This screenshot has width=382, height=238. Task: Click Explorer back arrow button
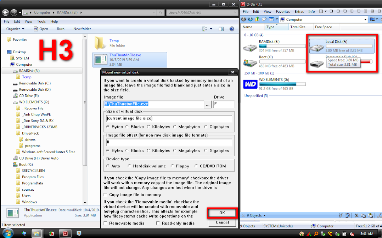point(5,12)
